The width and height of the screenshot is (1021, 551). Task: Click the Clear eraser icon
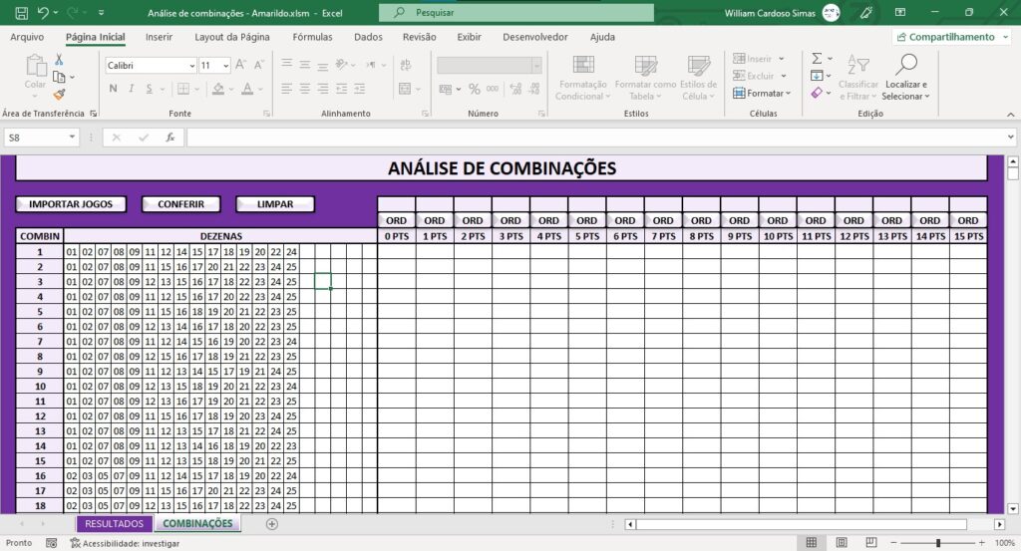coord(817,93)
